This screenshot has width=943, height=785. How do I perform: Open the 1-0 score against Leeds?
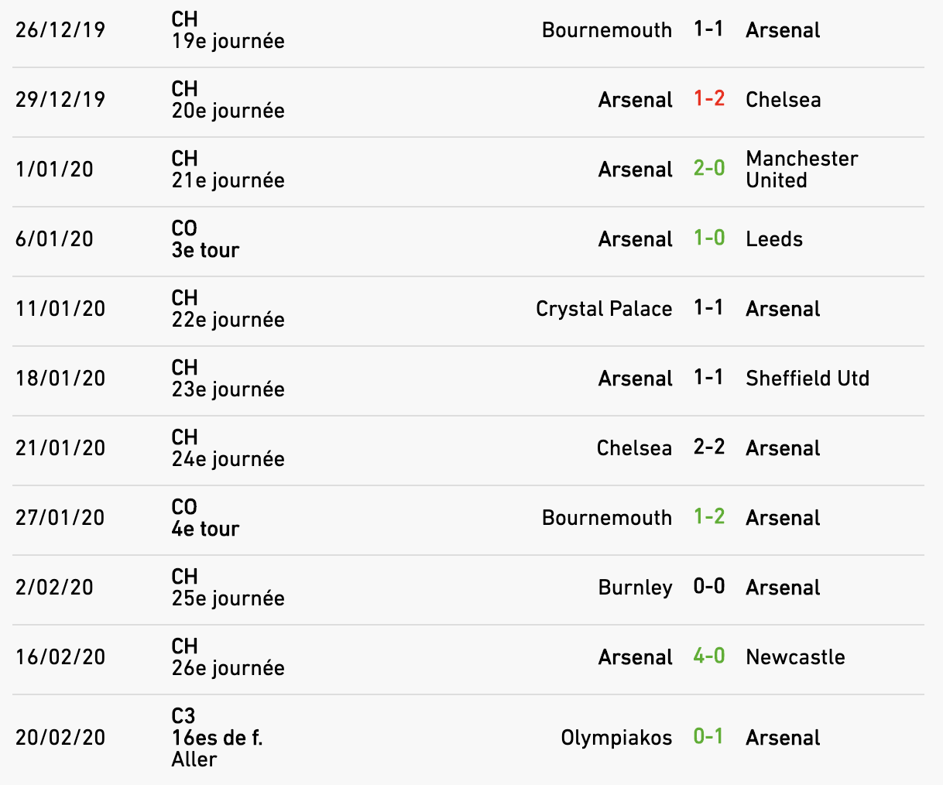coord(708,238)
